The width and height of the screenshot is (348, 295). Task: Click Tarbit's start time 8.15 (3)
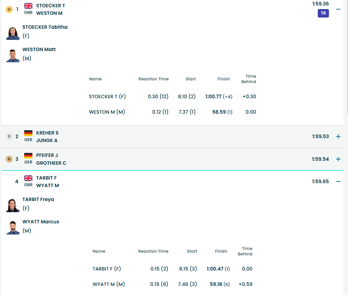coord(188,269)
